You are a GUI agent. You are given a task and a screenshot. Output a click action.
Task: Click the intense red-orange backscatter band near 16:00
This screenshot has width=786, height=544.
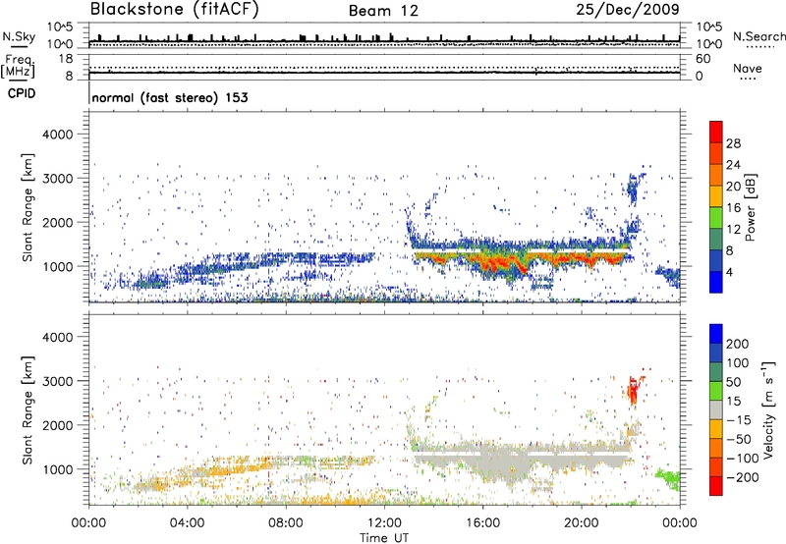click(x=501, y=263)
